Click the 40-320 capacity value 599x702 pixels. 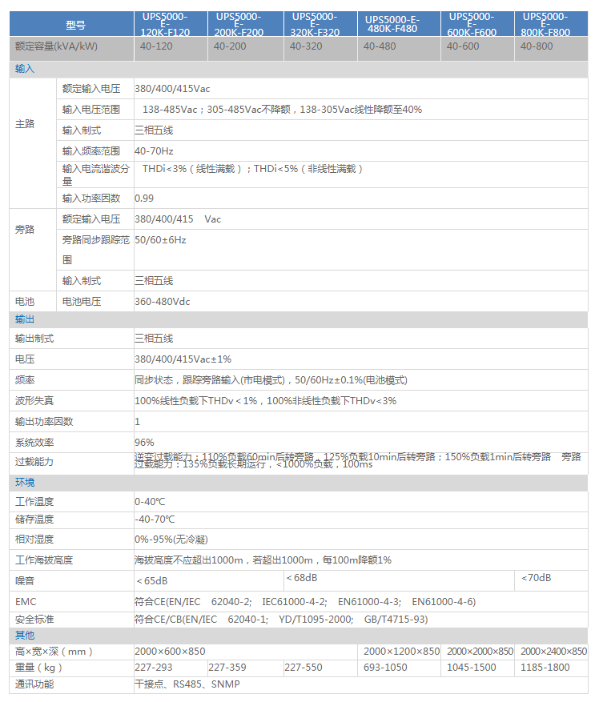point(306,46)
